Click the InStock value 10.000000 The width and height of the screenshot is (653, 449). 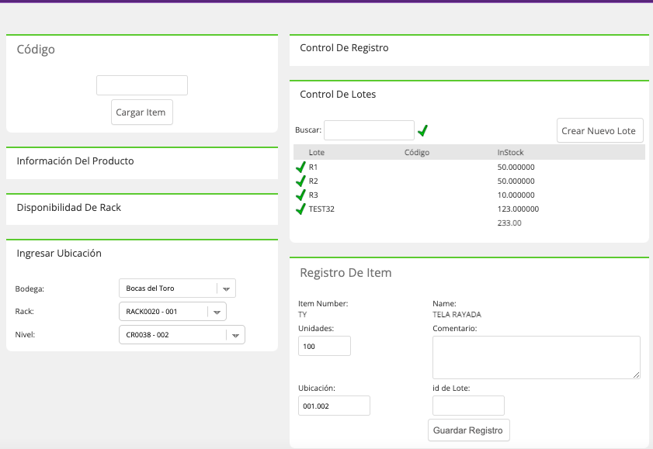[516, 195]
